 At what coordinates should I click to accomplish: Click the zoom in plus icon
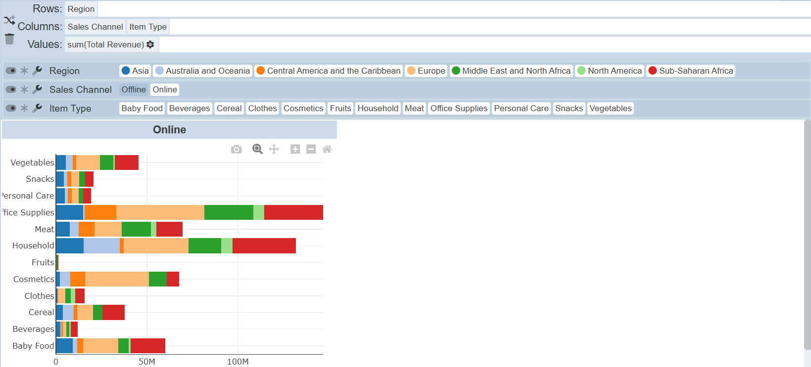295,149
